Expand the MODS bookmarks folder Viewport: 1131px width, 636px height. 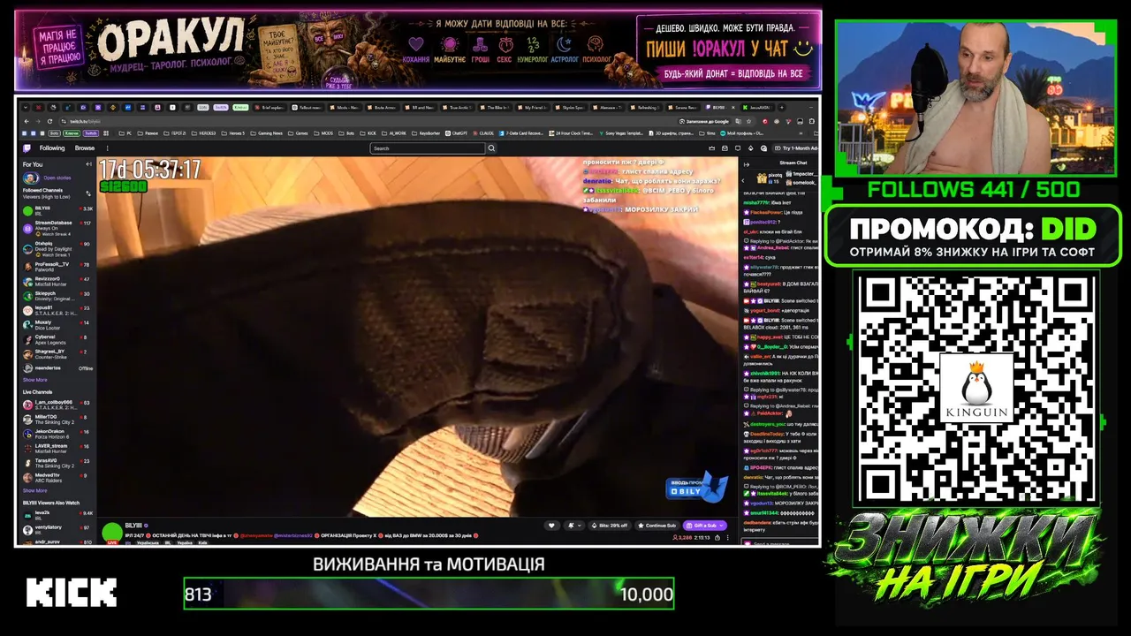point(323,133)
